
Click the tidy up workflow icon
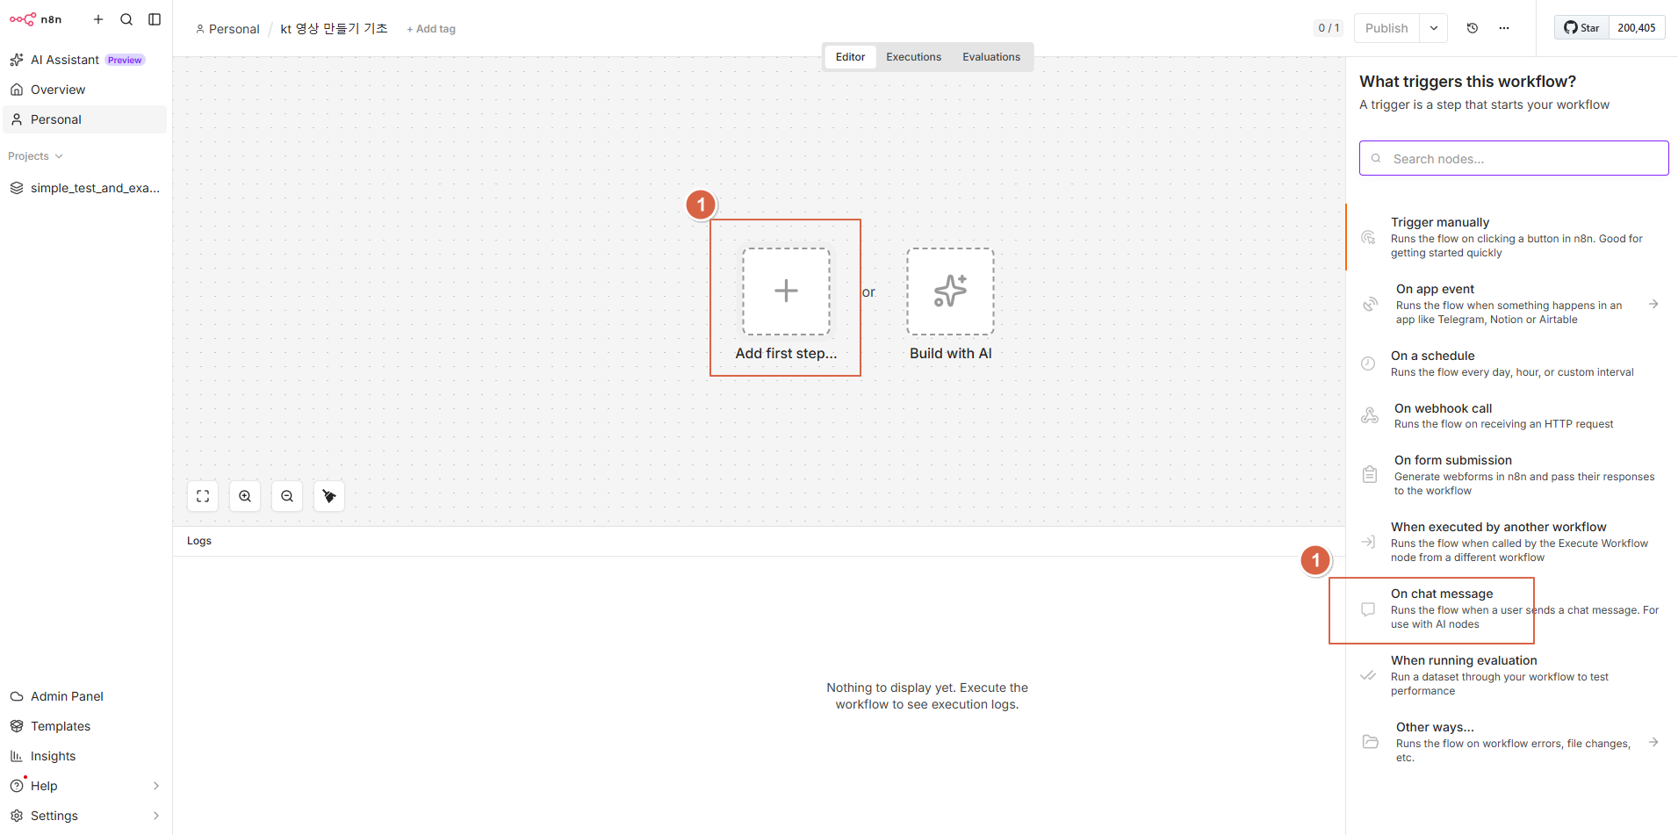click(329, 496)
